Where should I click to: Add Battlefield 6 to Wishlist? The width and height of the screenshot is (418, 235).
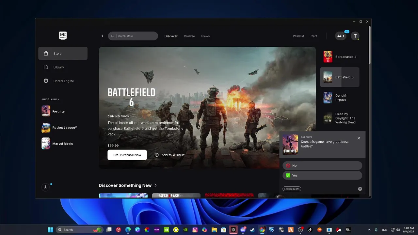point(169,155)
